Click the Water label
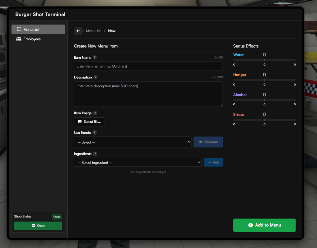Viewport: 317px width, 248px height. click(x=238, y=55)
